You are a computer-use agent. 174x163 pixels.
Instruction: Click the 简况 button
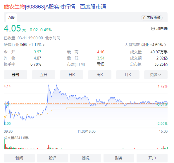[86, 158]
